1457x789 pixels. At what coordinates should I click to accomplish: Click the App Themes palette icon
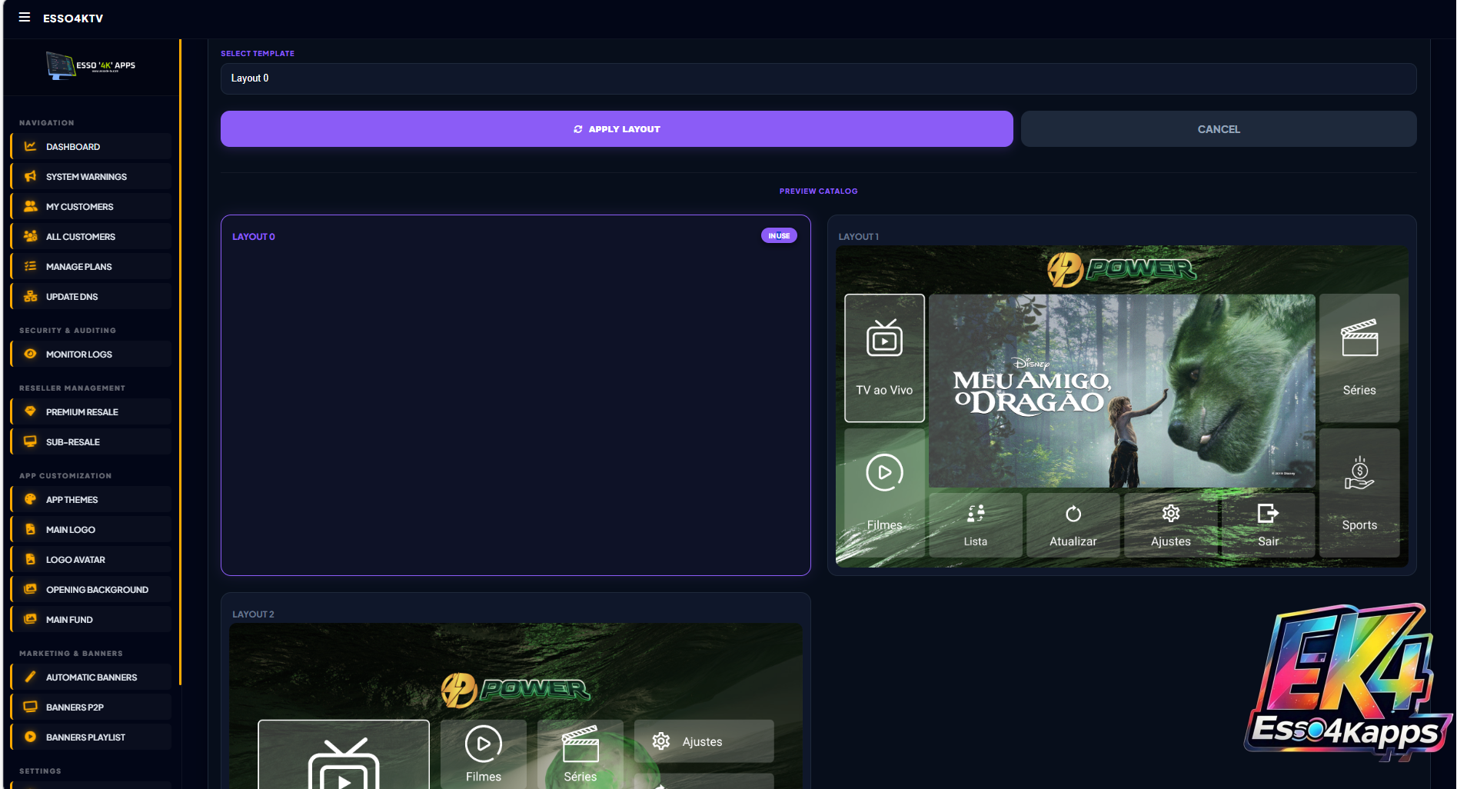coord(31,499)
